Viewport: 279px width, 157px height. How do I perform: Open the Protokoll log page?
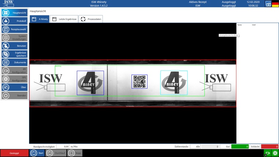point(14,21)
